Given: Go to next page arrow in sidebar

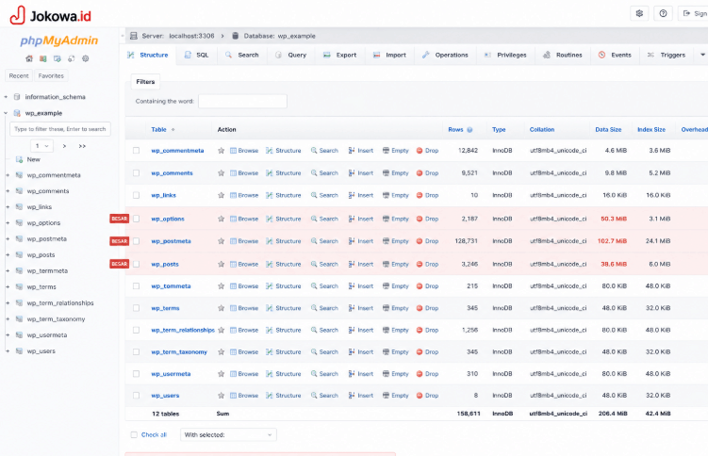Looking at the screenshot, I should pyautogui.click(x=64, y=146).
